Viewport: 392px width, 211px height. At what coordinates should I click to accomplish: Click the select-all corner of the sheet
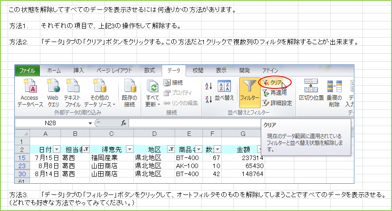coord(22,134)
